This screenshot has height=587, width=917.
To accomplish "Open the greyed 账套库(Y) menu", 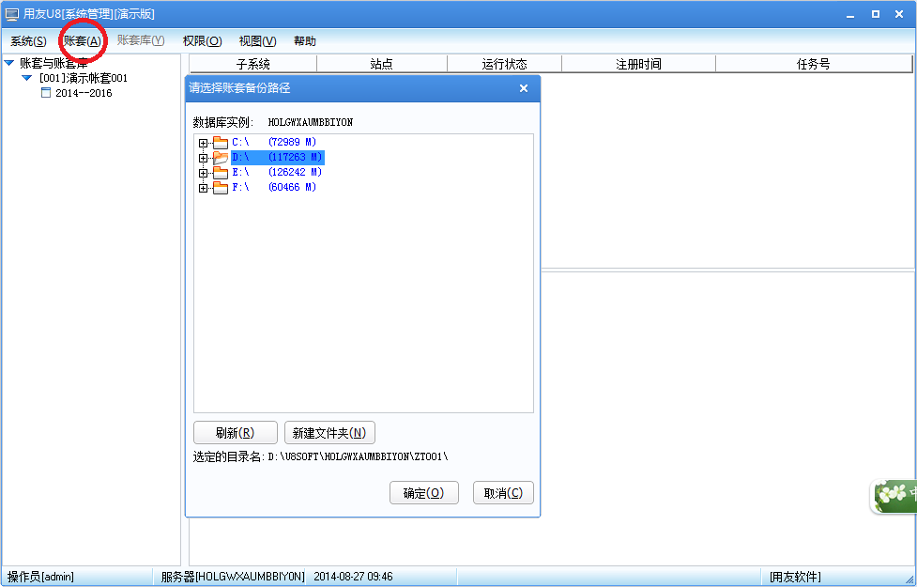I will click(141, 40).
